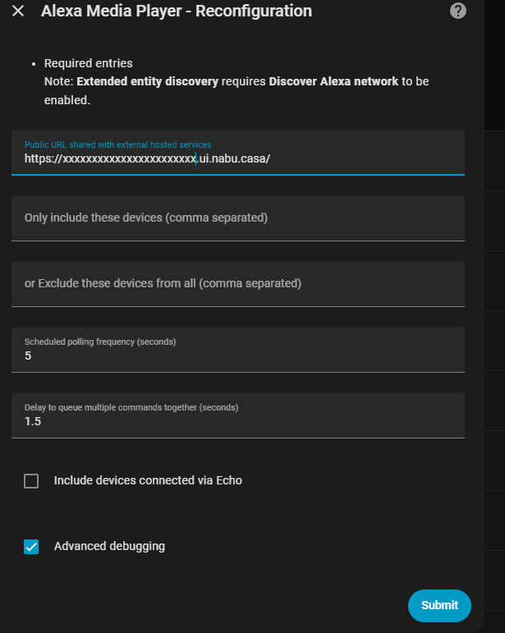Screen dimensions: 505x633
Task: Uncheck the Advanced debugging checkbox
Action: 31,547
